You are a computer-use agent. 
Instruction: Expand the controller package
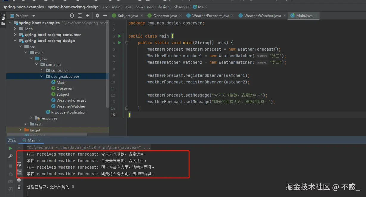(x=42, y=71)
